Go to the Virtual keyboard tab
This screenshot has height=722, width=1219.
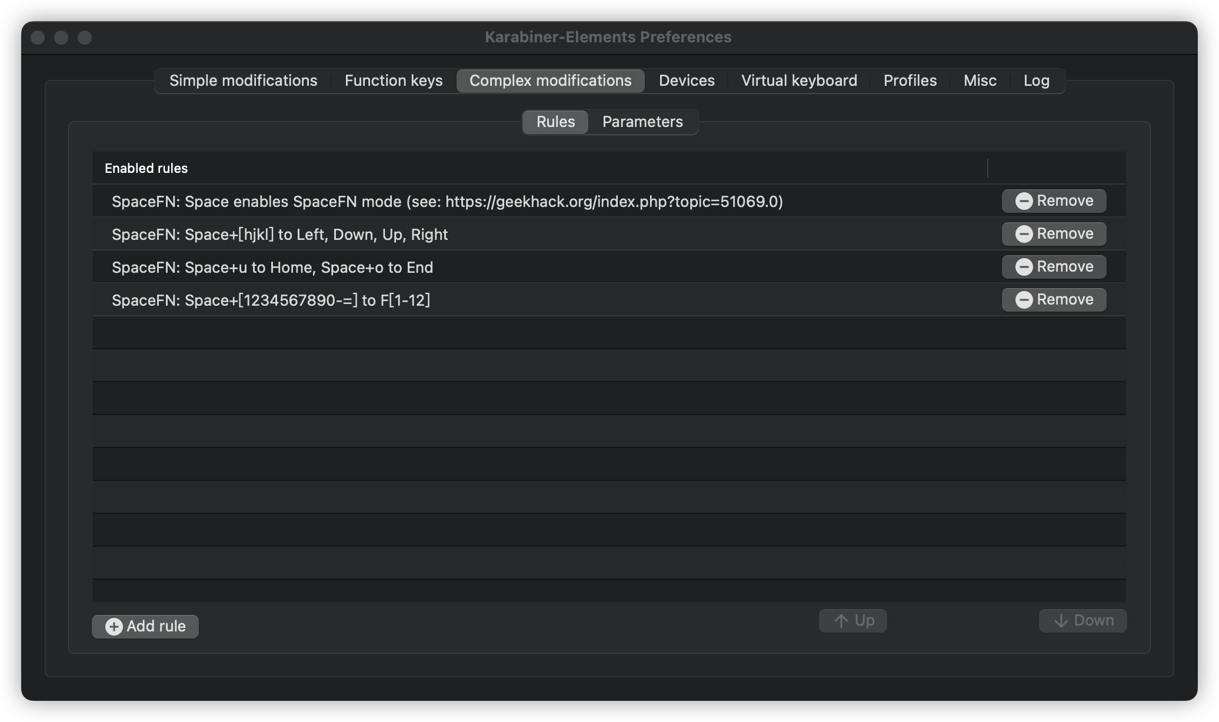click(x=799, y=81)
